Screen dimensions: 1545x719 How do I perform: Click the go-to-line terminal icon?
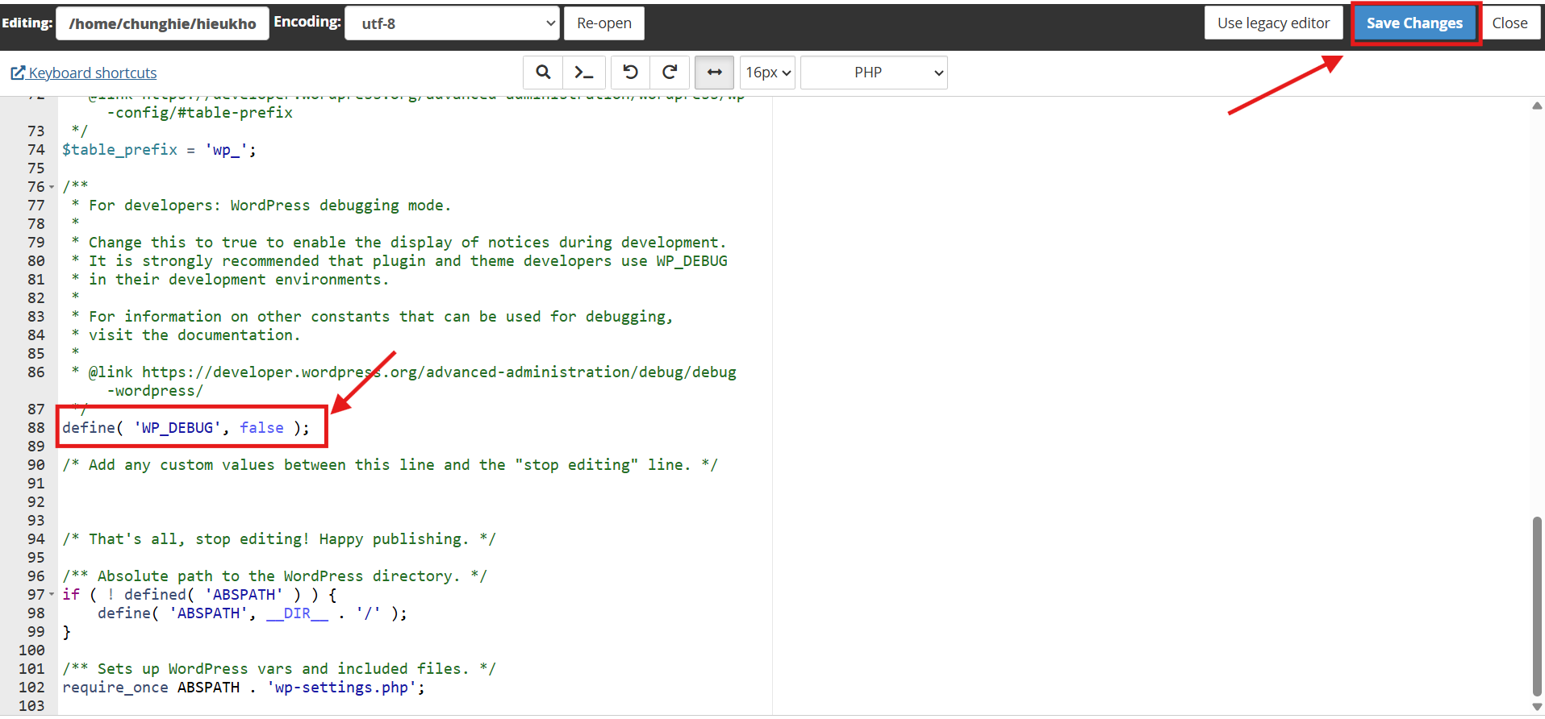click(x=583, y=73)
